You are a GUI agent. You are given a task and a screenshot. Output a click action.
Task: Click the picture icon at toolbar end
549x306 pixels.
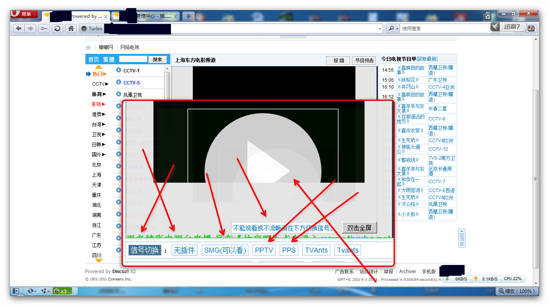point(531,28)
